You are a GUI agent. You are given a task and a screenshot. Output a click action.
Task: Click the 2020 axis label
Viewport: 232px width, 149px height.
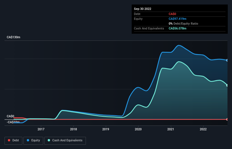click(x=138, y=129)
